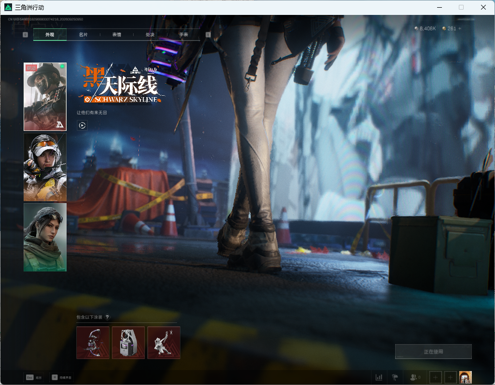Click the Q previous-tab key icon
Image resolution: width=495 pixels, height=385 pixels.
[x=26, y=35]
